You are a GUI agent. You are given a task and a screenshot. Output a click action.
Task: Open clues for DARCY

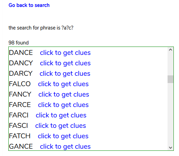[x=65, y=74]
